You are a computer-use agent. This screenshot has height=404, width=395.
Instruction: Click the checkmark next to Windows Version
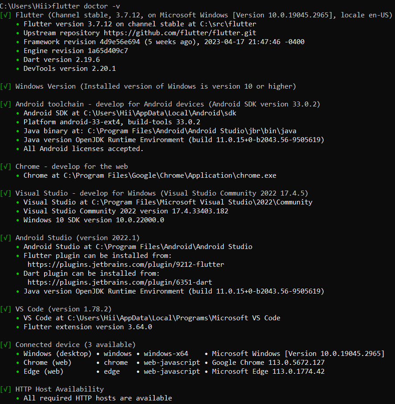click(6, 86)
